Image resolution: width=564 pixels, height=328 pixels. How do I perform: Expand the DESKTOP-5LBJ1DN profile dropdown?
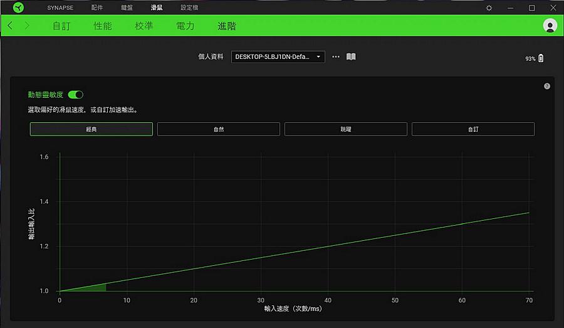point(278,56)
